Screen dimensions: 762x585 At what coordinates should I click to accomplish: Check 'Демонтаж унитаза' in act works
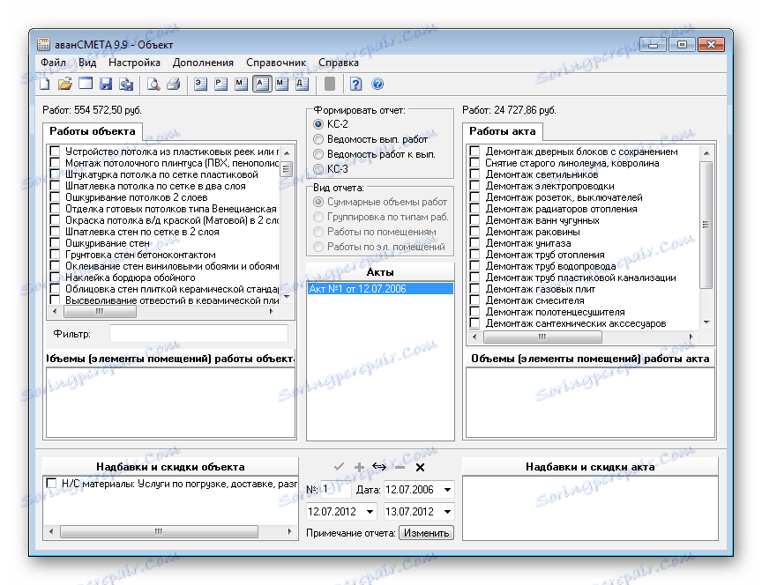(x=474, y=243)
